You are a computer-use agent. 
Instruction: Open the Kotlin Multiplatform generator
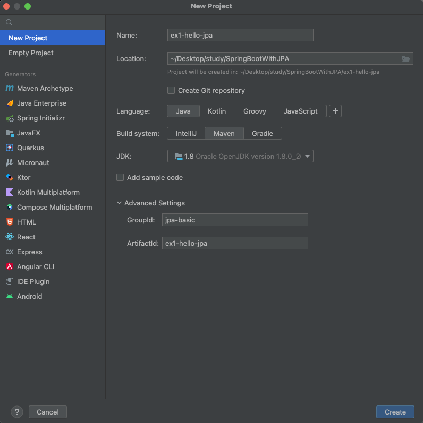[53, 192]
